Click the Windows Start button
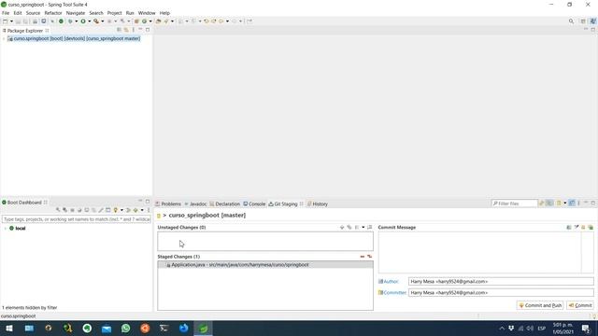 pyautogui.click(x=9, y=328)
